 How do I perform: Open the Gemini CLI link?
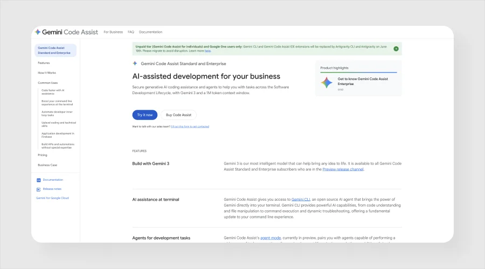click(301, 200)
